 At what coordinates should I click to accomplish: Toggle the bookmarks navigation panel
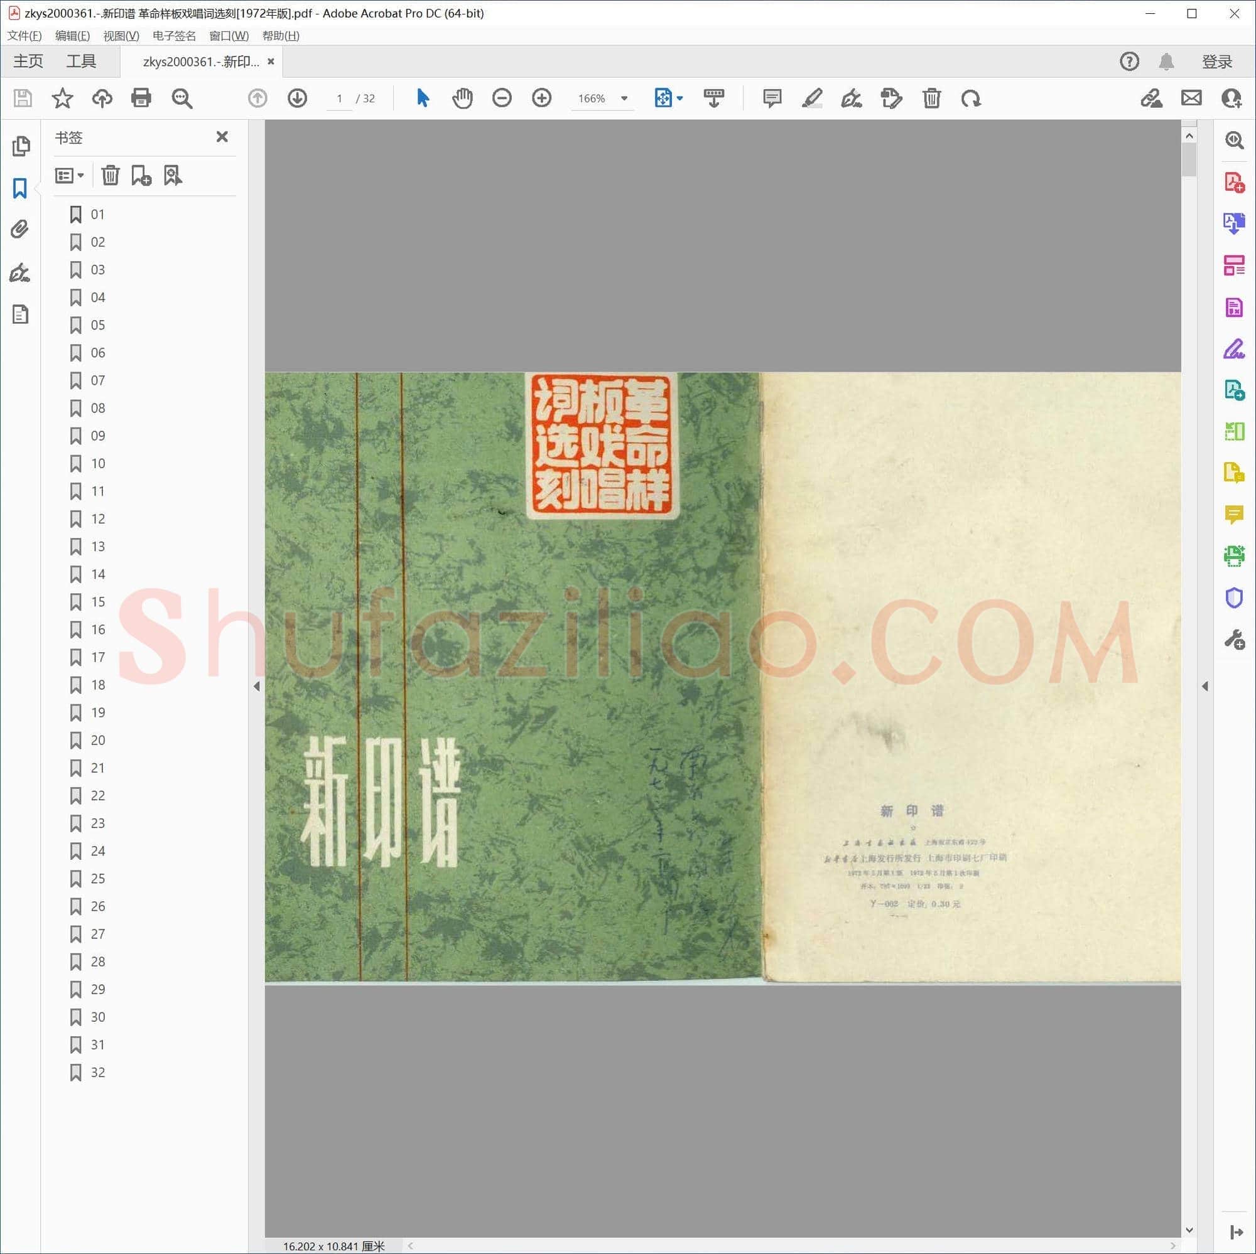pos(20,188)
